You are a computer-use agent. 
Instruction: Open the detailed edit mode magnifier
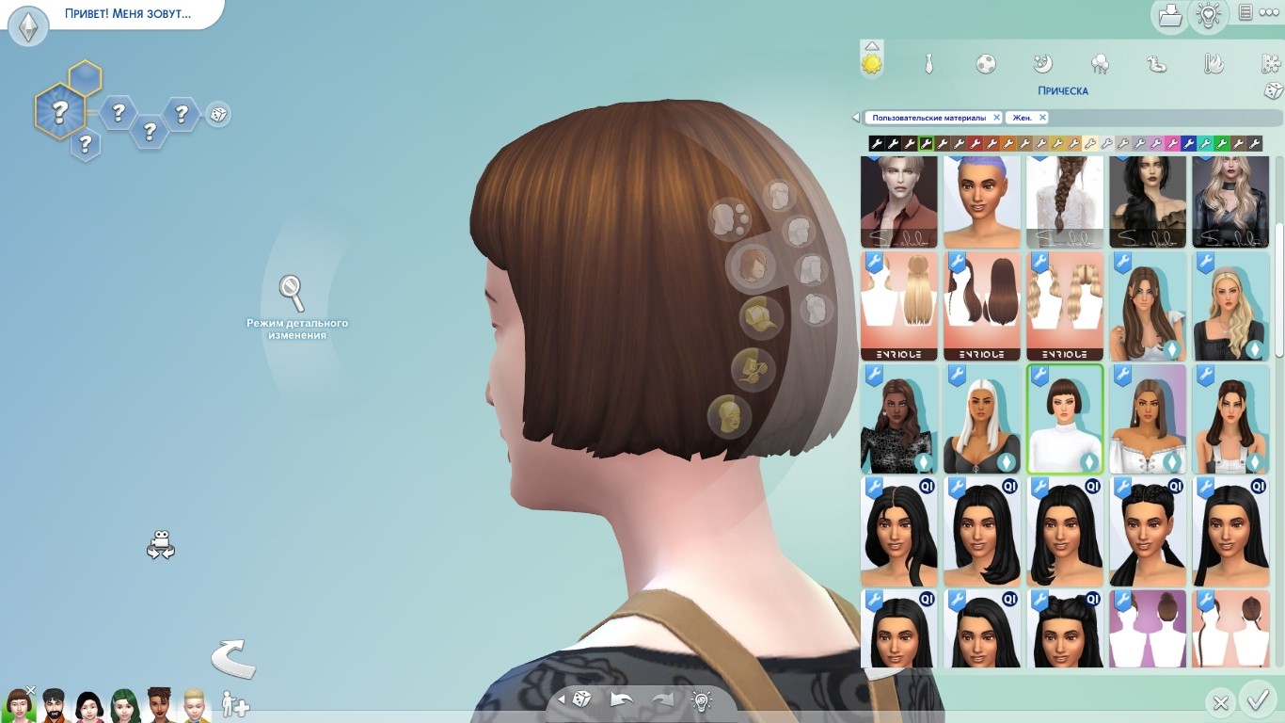click(293, 293)
